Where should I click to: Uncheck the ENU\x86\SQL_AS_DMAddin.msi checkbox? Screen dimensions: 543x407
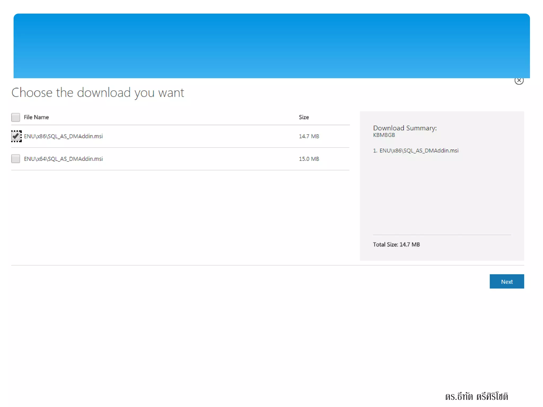click(16, 136)
